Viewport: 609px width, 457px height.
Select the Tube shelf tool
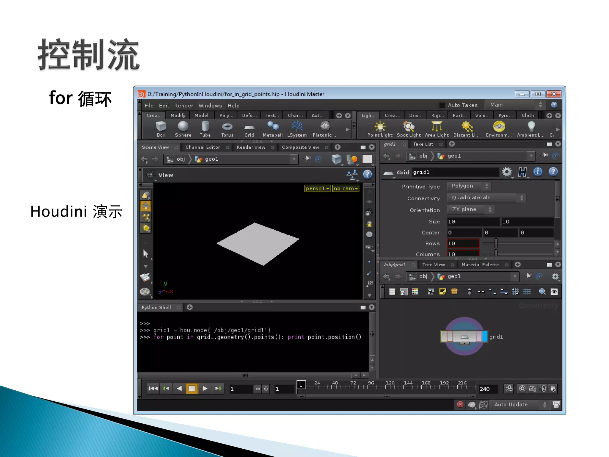coord(205,129)
